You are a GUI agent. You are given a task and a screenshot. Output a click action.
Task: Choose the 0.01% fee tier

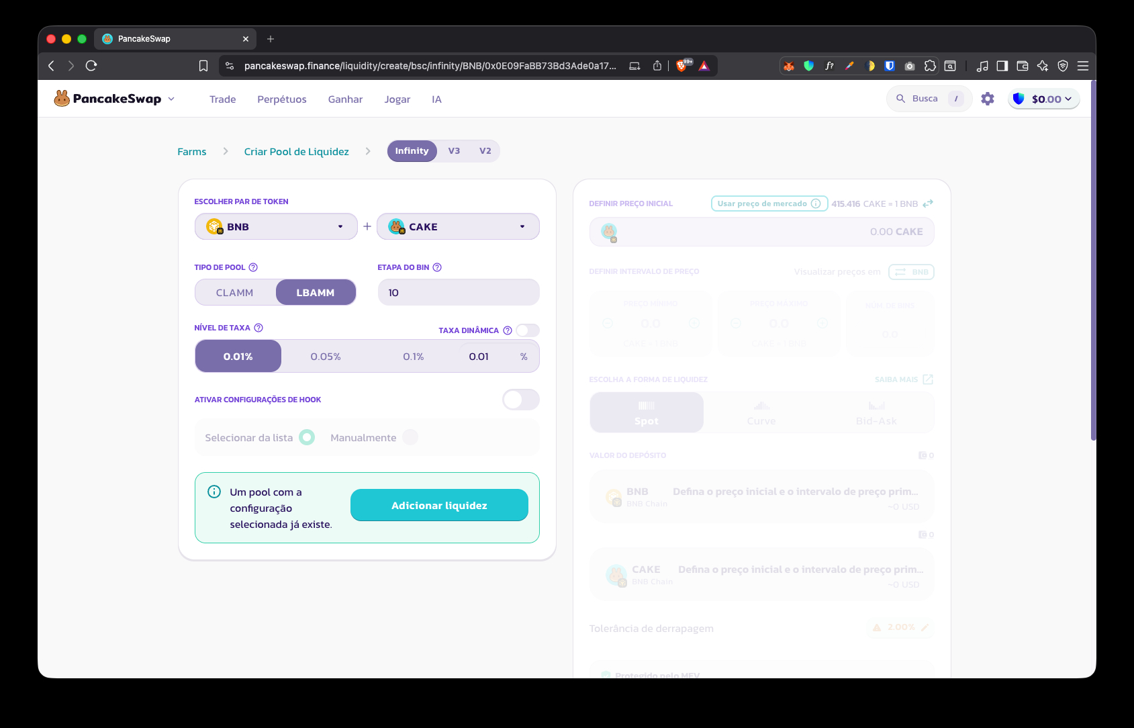click(238, 357)
